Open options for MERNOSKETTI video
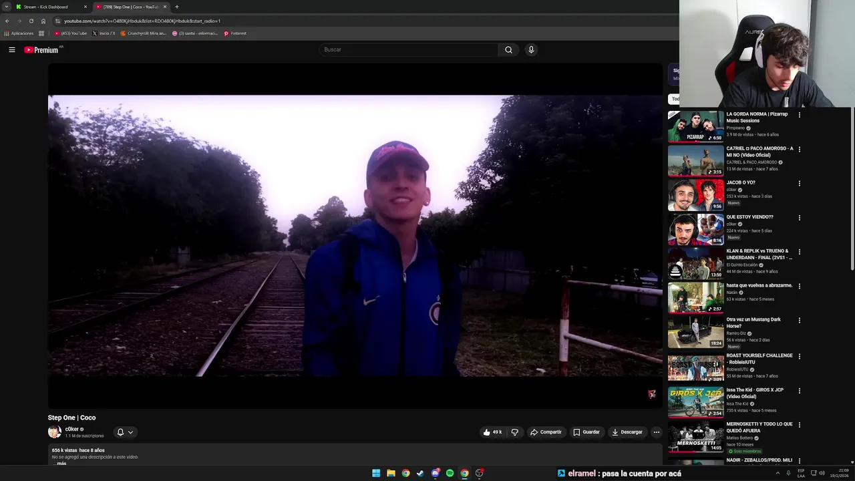Screen dimensions: 855x481 800,425
